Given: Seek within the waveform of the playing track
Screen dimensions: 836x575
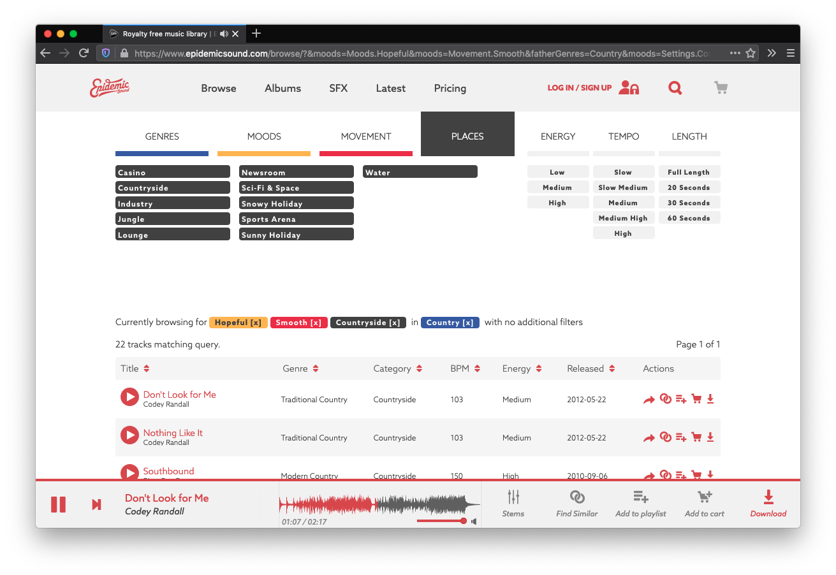Looking at the screenshot, I should [379, 506].
